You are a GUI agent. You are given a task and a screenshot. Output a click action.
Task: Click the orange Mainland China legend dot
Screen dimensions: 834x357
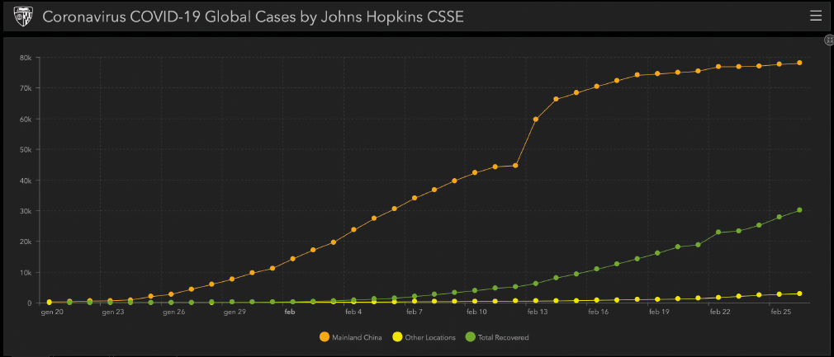pyautogui.click(x=323, y=337)
